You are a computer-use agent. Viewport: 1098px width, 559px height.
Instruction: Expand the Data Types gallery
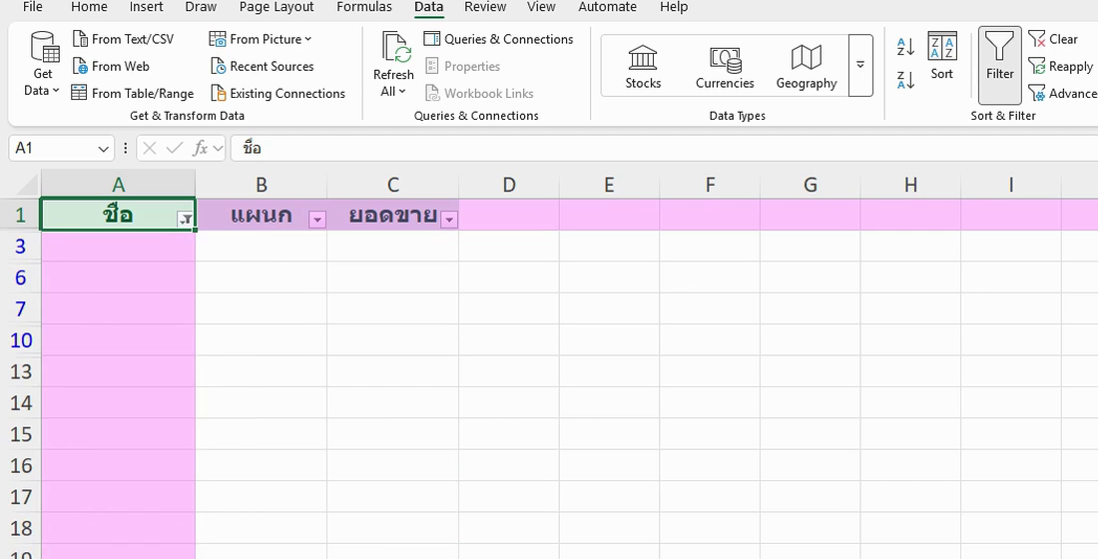tap(859, 65)
